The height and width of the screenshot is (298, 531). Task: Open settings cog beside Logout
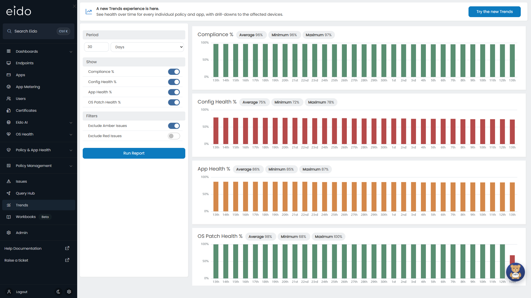pyautogui.click(x=69, y=292)
